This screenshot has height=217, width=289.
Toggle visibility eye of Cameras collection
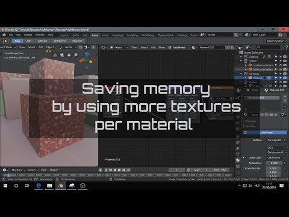tap(281, 74)
